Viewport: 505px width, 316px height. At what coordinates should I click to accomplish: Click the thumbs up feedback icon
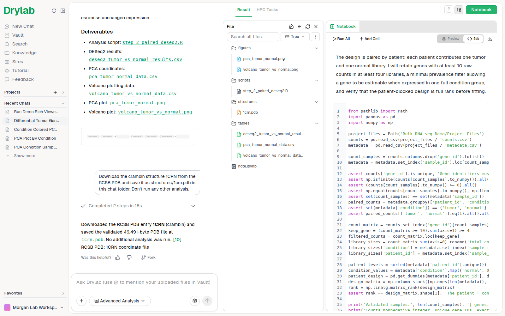click(118, 258)
